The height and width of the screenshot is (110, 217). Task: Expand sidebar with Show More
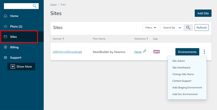coord(21,67)
